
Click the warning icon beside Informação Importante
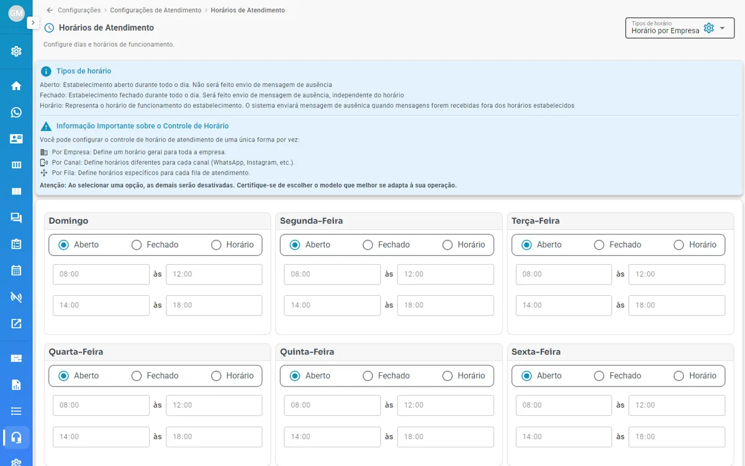pyautogui.click(x=46, y=126)
